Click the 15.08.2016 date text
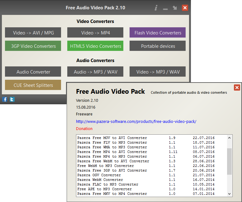Image resolution: width=242 pixels, height=202 pixels. coord(86,107)
